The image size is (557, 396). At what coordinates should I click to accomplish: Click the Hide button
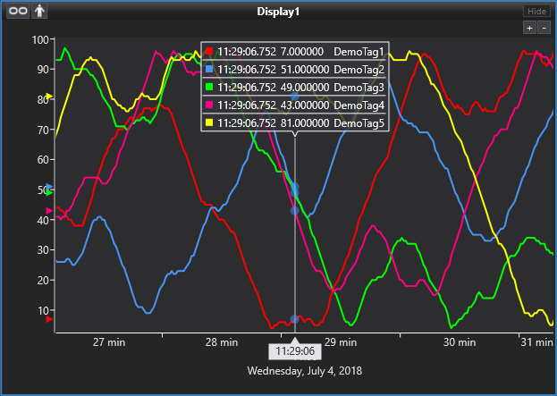[536, 11]
